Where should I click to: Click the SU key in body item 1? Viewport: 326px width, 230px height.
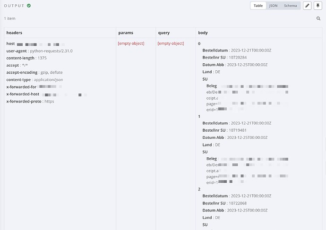(x=205, y=152)
